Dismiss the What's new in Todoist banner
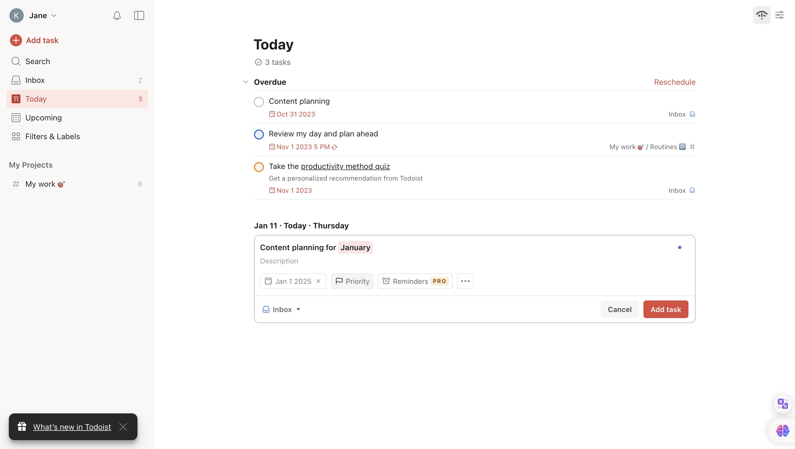The height and width of the screenshot is (449, 795). tap(123, 427)
